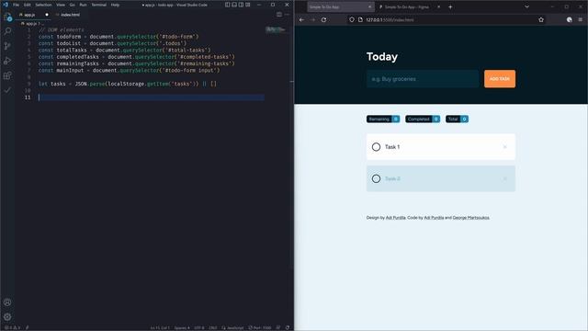588x331 pixels.
Task: Click the checkmark icon in the activity bar
Action: 7,90
